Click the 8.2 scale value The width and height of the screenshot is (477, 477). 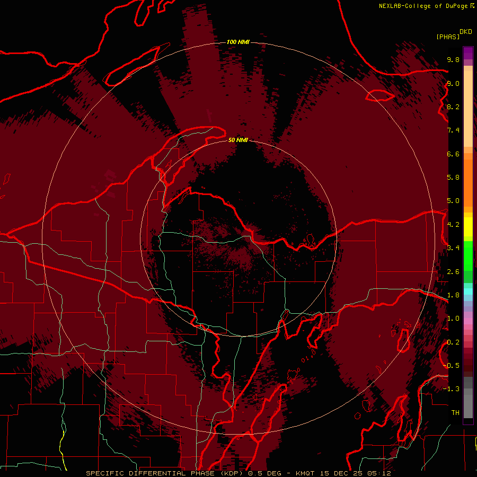click(x=453, y=107)
